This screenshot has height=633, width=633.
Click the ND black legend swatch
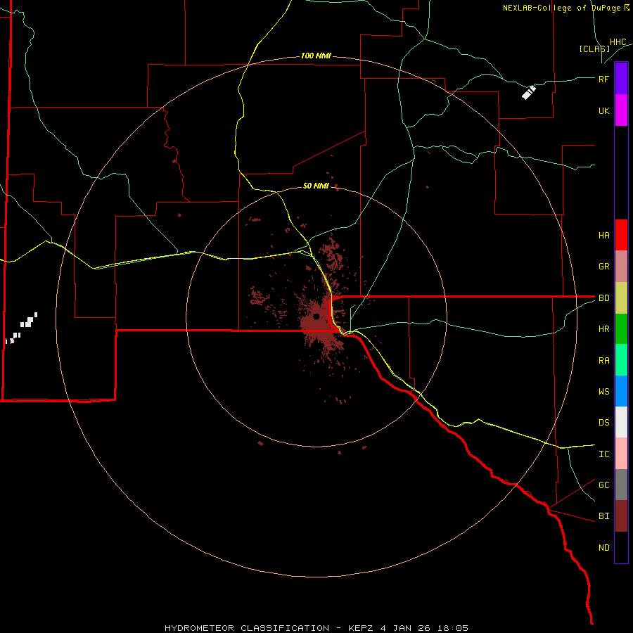point(621,547)
